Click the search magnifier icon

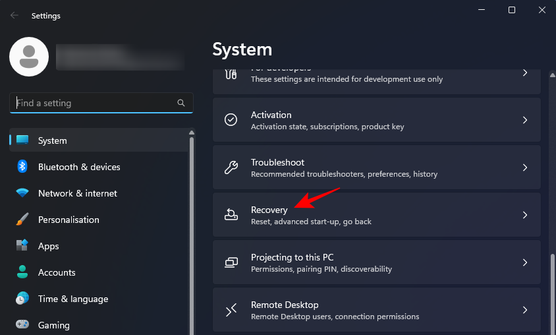[181, 103]
